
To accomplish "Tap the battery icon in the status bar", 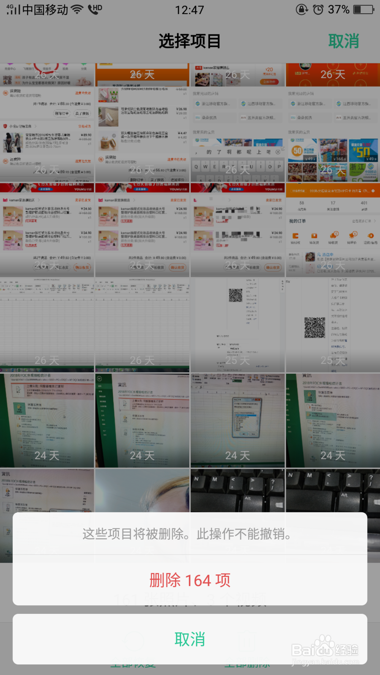I will tap(364, 9).
